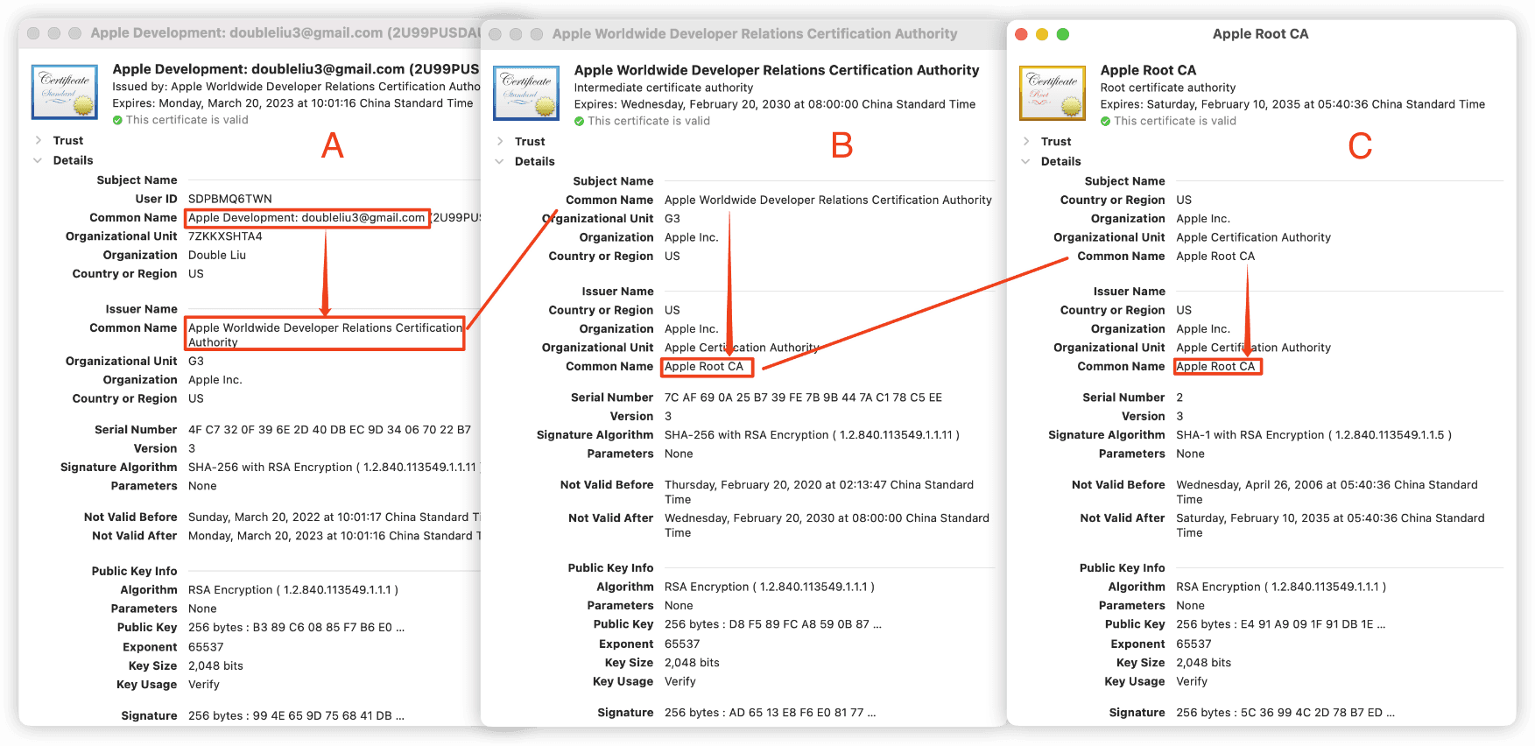The width and height of the screenshot is (1535, 746).
Task: Click the gold Apple Root CA certificate icon
Action: 1052,93
